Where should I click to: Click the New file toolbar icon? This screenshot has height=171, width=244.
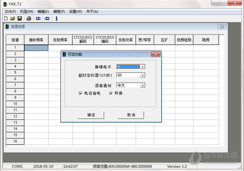pos(6,19)
